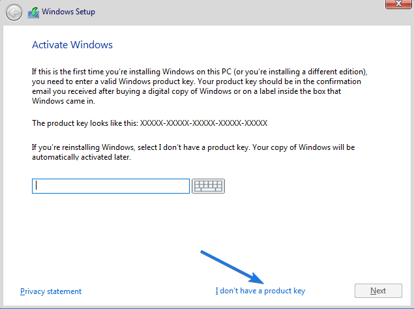
Task: Place cursor in the empty key field
Action: coord(111,186)
